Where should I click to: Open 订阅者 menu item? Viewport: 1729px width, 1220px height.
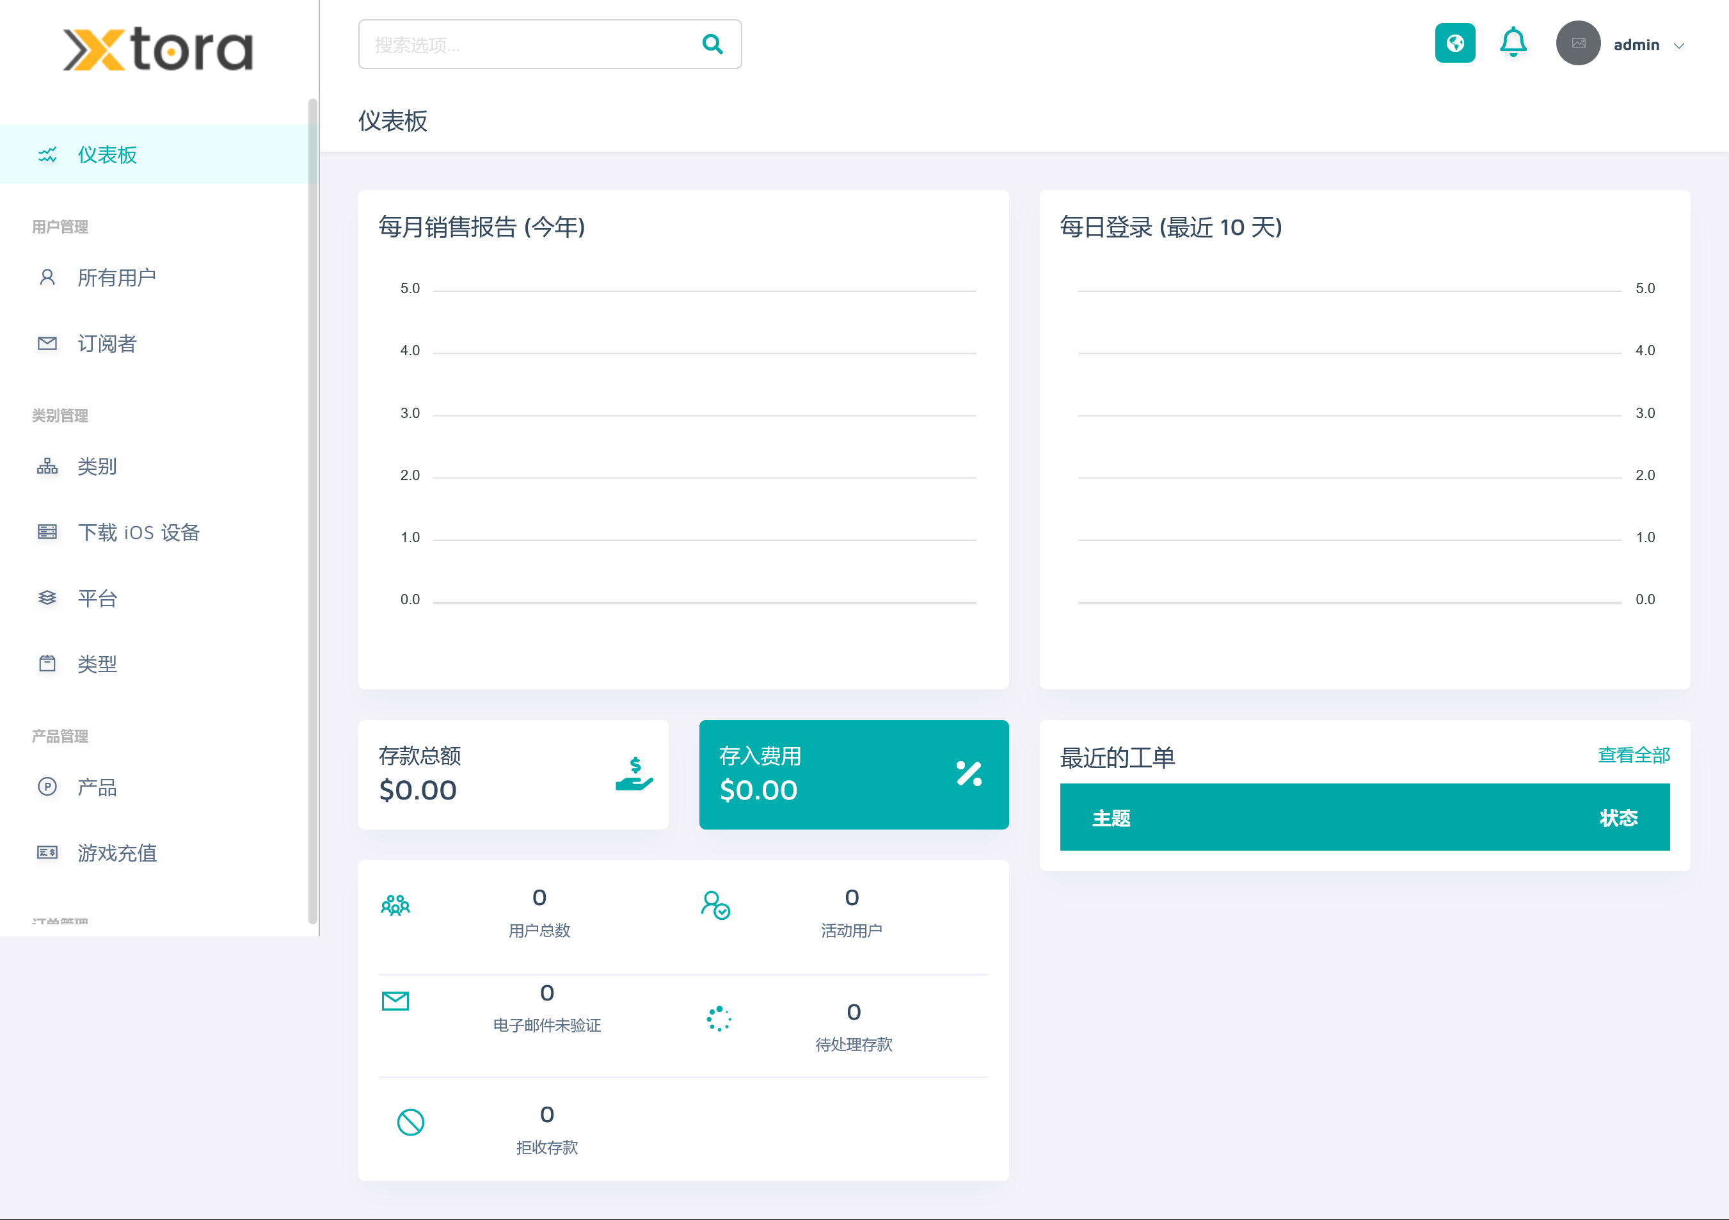tap(107, 344)
